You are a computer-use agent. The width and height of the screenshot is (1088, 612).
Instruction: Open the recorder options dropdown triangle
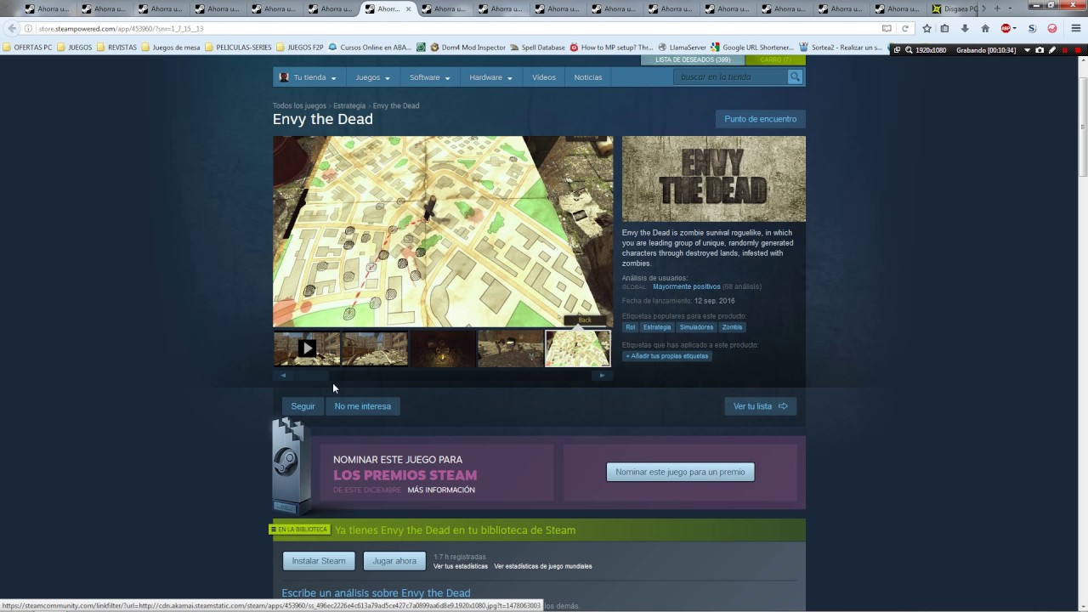1027,50
